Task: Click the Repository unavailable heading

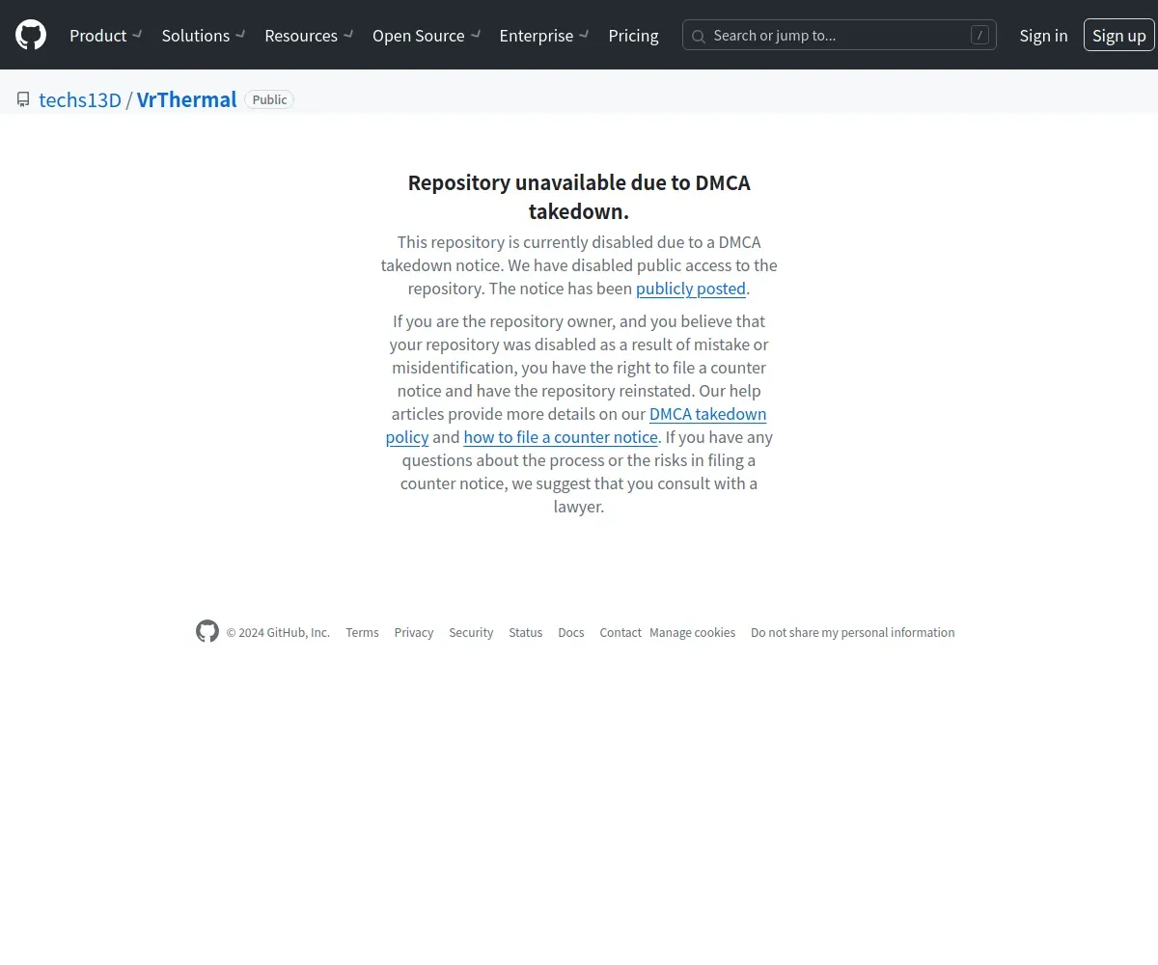Action: [579, 197]
